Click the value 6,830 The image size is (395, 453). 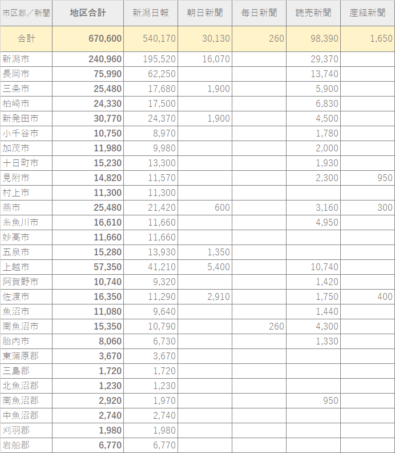click(327, 103)
